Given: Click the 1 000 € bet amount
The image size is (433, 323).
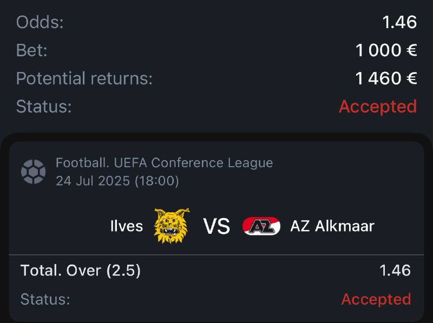Looking at the screenshot, I should [386, 50].
